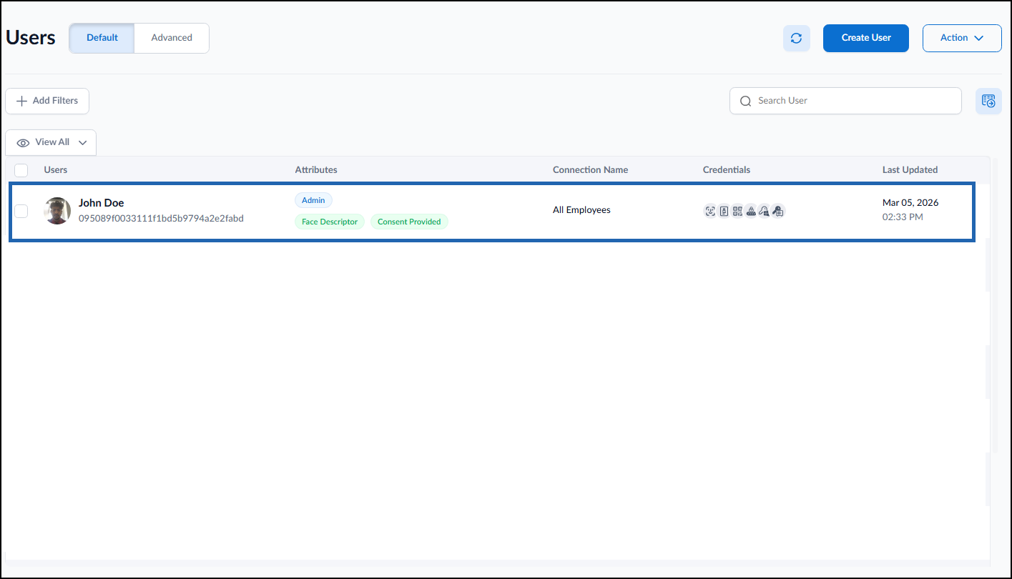Click the QR code credential icon
The height and width of the screenshot is (579, 1012).
pos(737,211)
